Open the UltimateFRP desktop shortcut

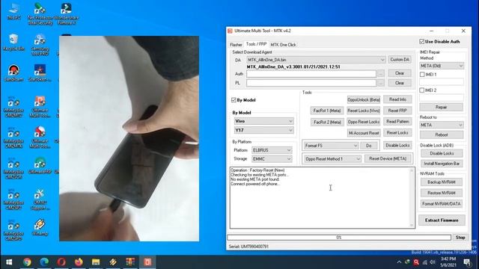(x=40, y=166)
